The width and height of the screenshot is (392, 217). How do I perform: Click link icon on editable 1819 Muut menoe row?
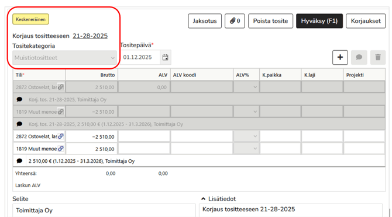[60, 149]
